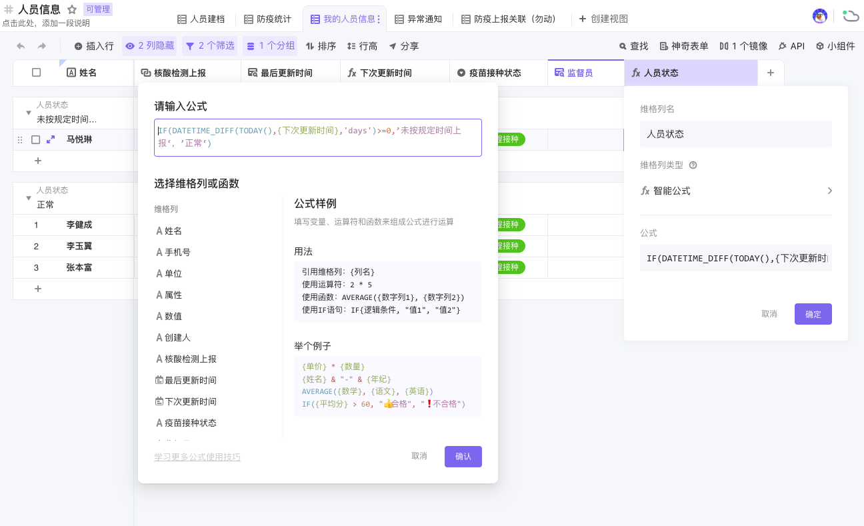The width and height of the screenshot is (864, 526).
Task: Click the redo arrow in toolbar
Action: pyautogui.click(x=42, y=46)
